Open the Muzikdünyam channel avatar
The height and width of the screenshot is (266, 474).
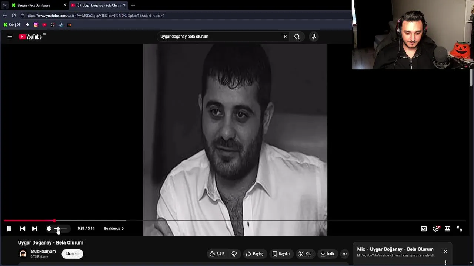[x=23, y=254]
